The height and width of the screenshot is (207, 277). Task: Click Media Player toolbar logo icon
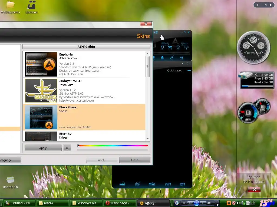coord(177,203)
